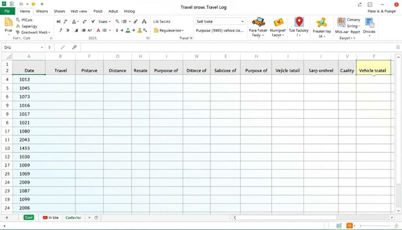
Task: Click the Excel app icon in title bar
Action: (4, 4)
